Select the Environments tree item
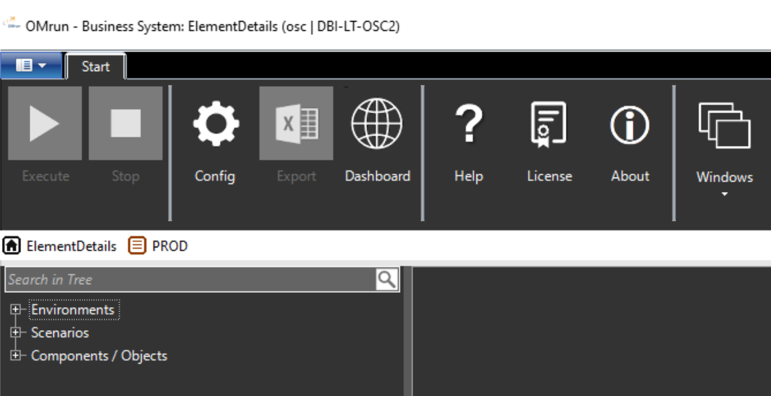This screenshot has height=396, width=771. pos(72,309)
